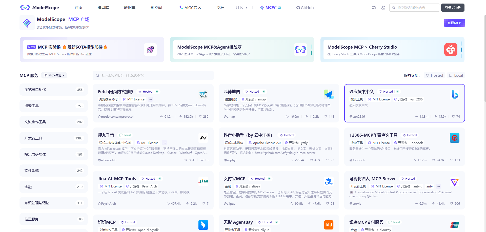
Task: Click the Apache License 2.0 tag
Action: (265, 143)
